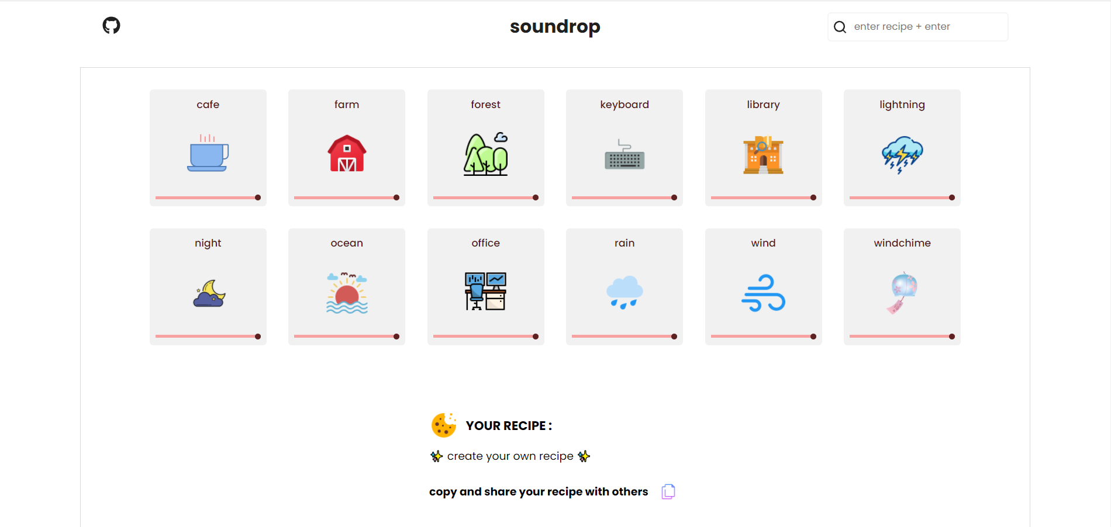Image resolution: width=1111 pixels, height=527 pixels.
Task: Click the cafe sound icon
Action: point(208,154)
